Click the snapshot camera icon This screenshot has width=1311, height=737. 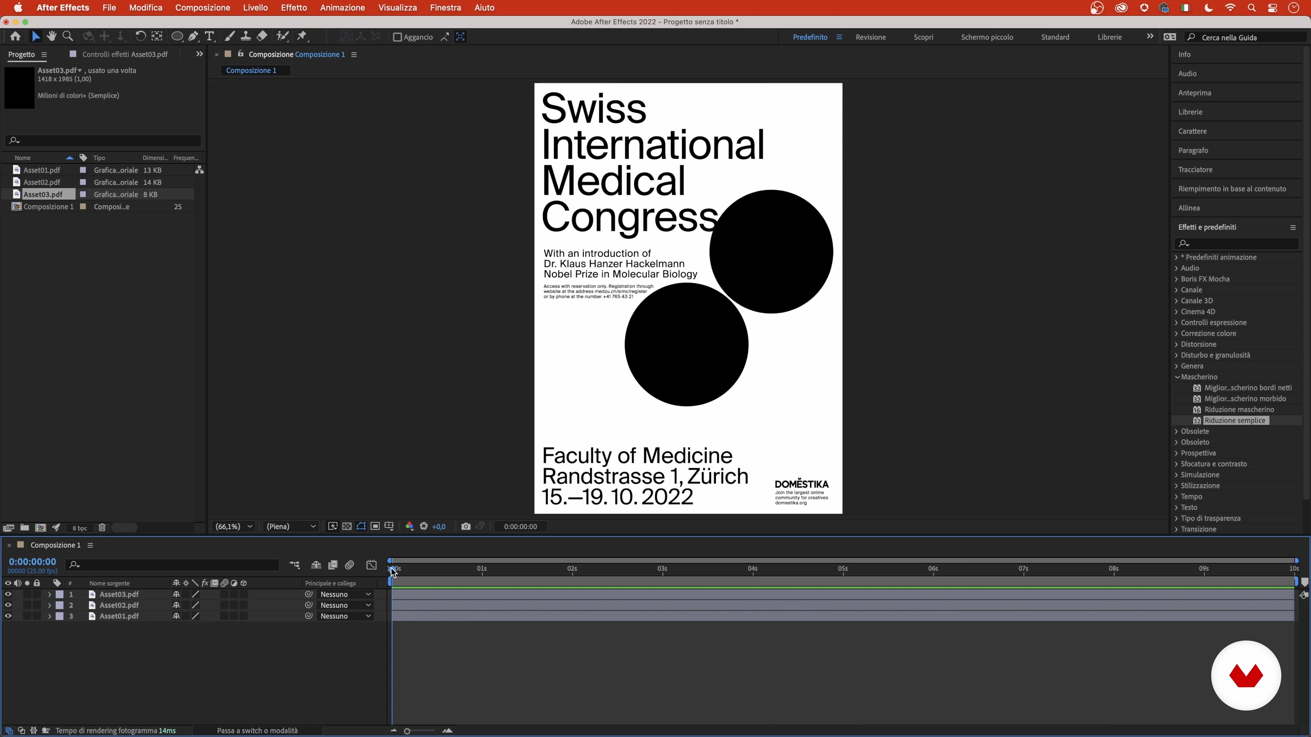[465, 526]
